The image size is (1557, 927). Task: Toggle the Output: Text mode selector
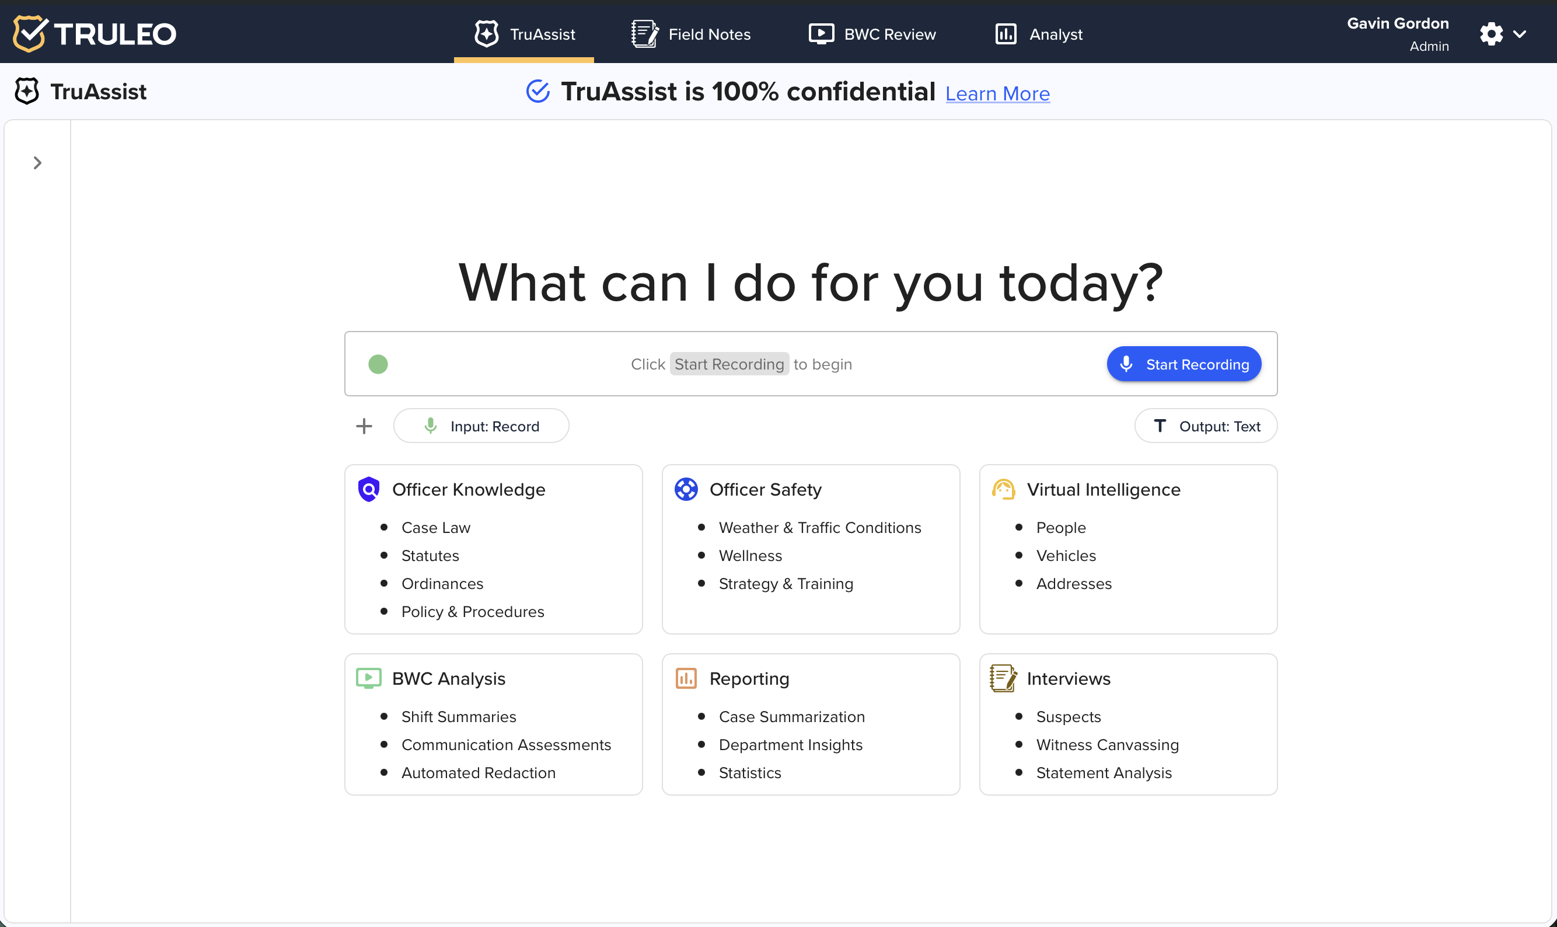(x=1206, y=426)
